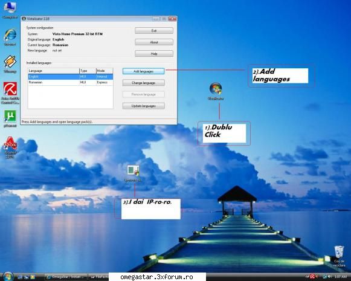The width and height of the screenshot is (351, 281).
Task: Click the Help button in Vistalizator
Action: [x=154, y=54]
